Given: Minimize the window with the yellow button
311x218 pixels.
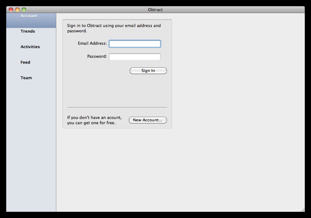Looking at the screenshot, I should pos(17,10).
